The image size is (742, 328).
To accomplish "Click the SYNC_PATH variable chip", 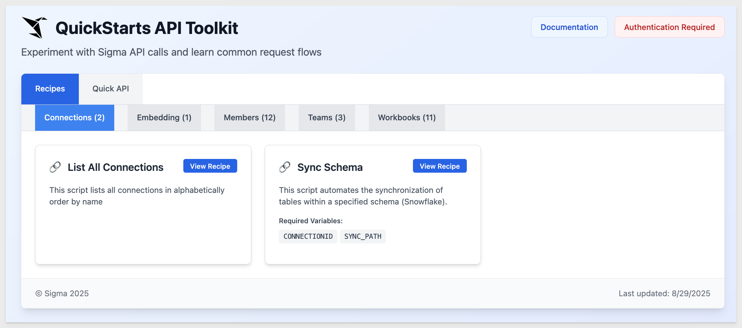I will pos(363,237).
